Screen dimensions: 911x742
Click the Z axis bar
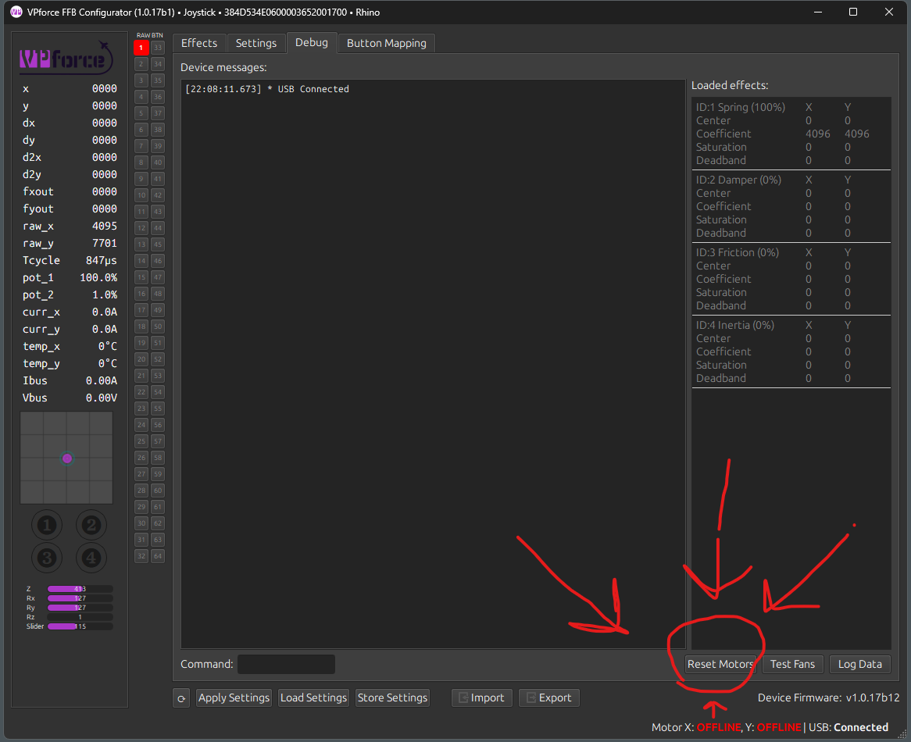pyautogui.click(x=80, y=589)
